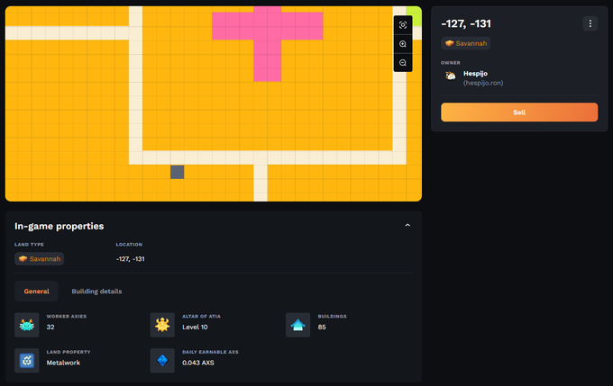Click the Metalwork property value
Viewport: 613px width, 386px height.
tap(63, 363)
